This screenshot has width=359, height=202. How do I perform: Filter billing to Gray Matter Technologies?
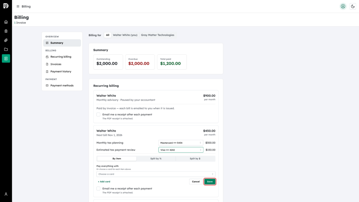click(157, 35)
